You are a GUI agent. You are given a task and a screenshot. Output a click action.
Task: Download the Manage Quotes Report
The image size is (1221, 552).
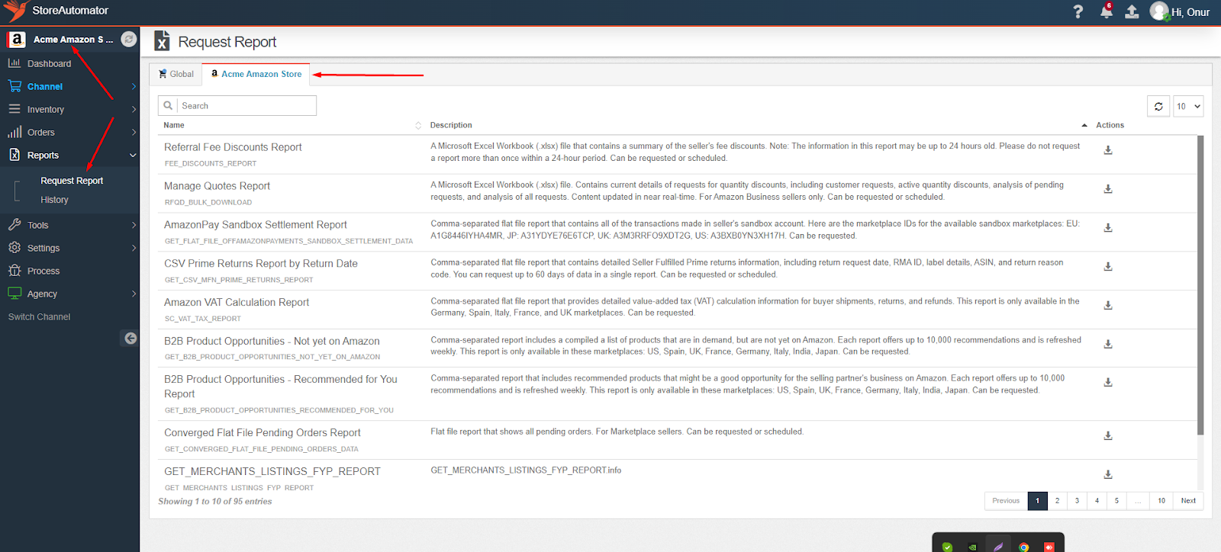point(1108,189)
